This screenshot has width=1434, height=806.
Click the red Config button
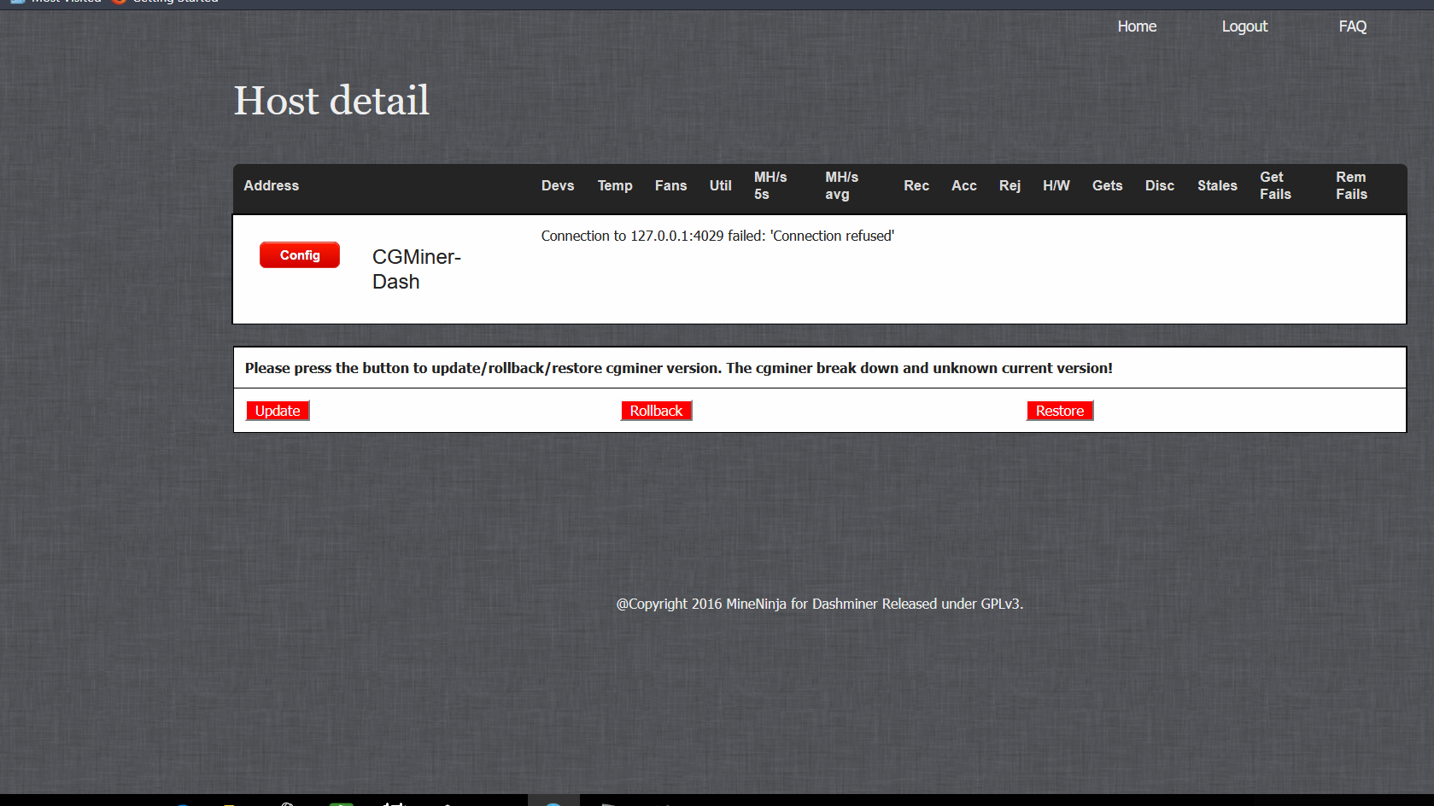pyautogui.click(x=300, y=255)
